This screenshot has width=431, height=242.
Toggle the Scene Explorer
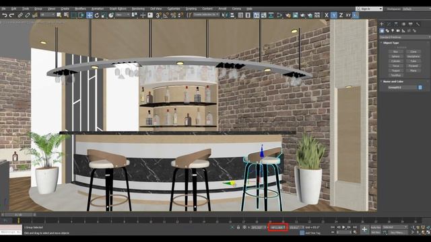pyautogui.click(x=240, y=15)
